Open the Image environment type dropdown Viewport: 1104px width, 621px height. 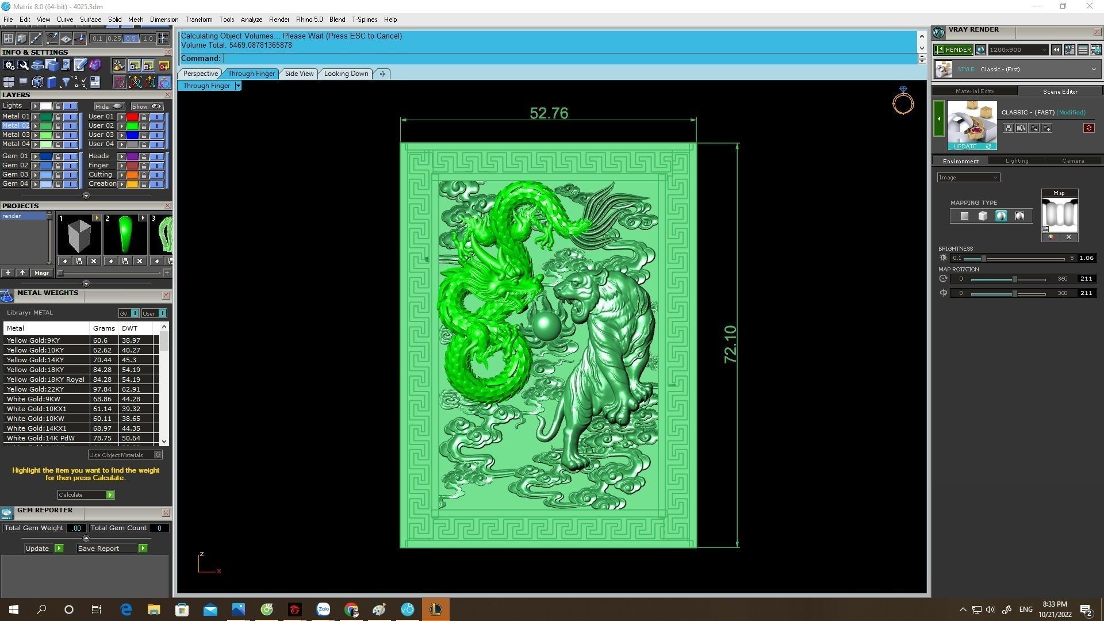pyautogui.click(x=968, y=178)
